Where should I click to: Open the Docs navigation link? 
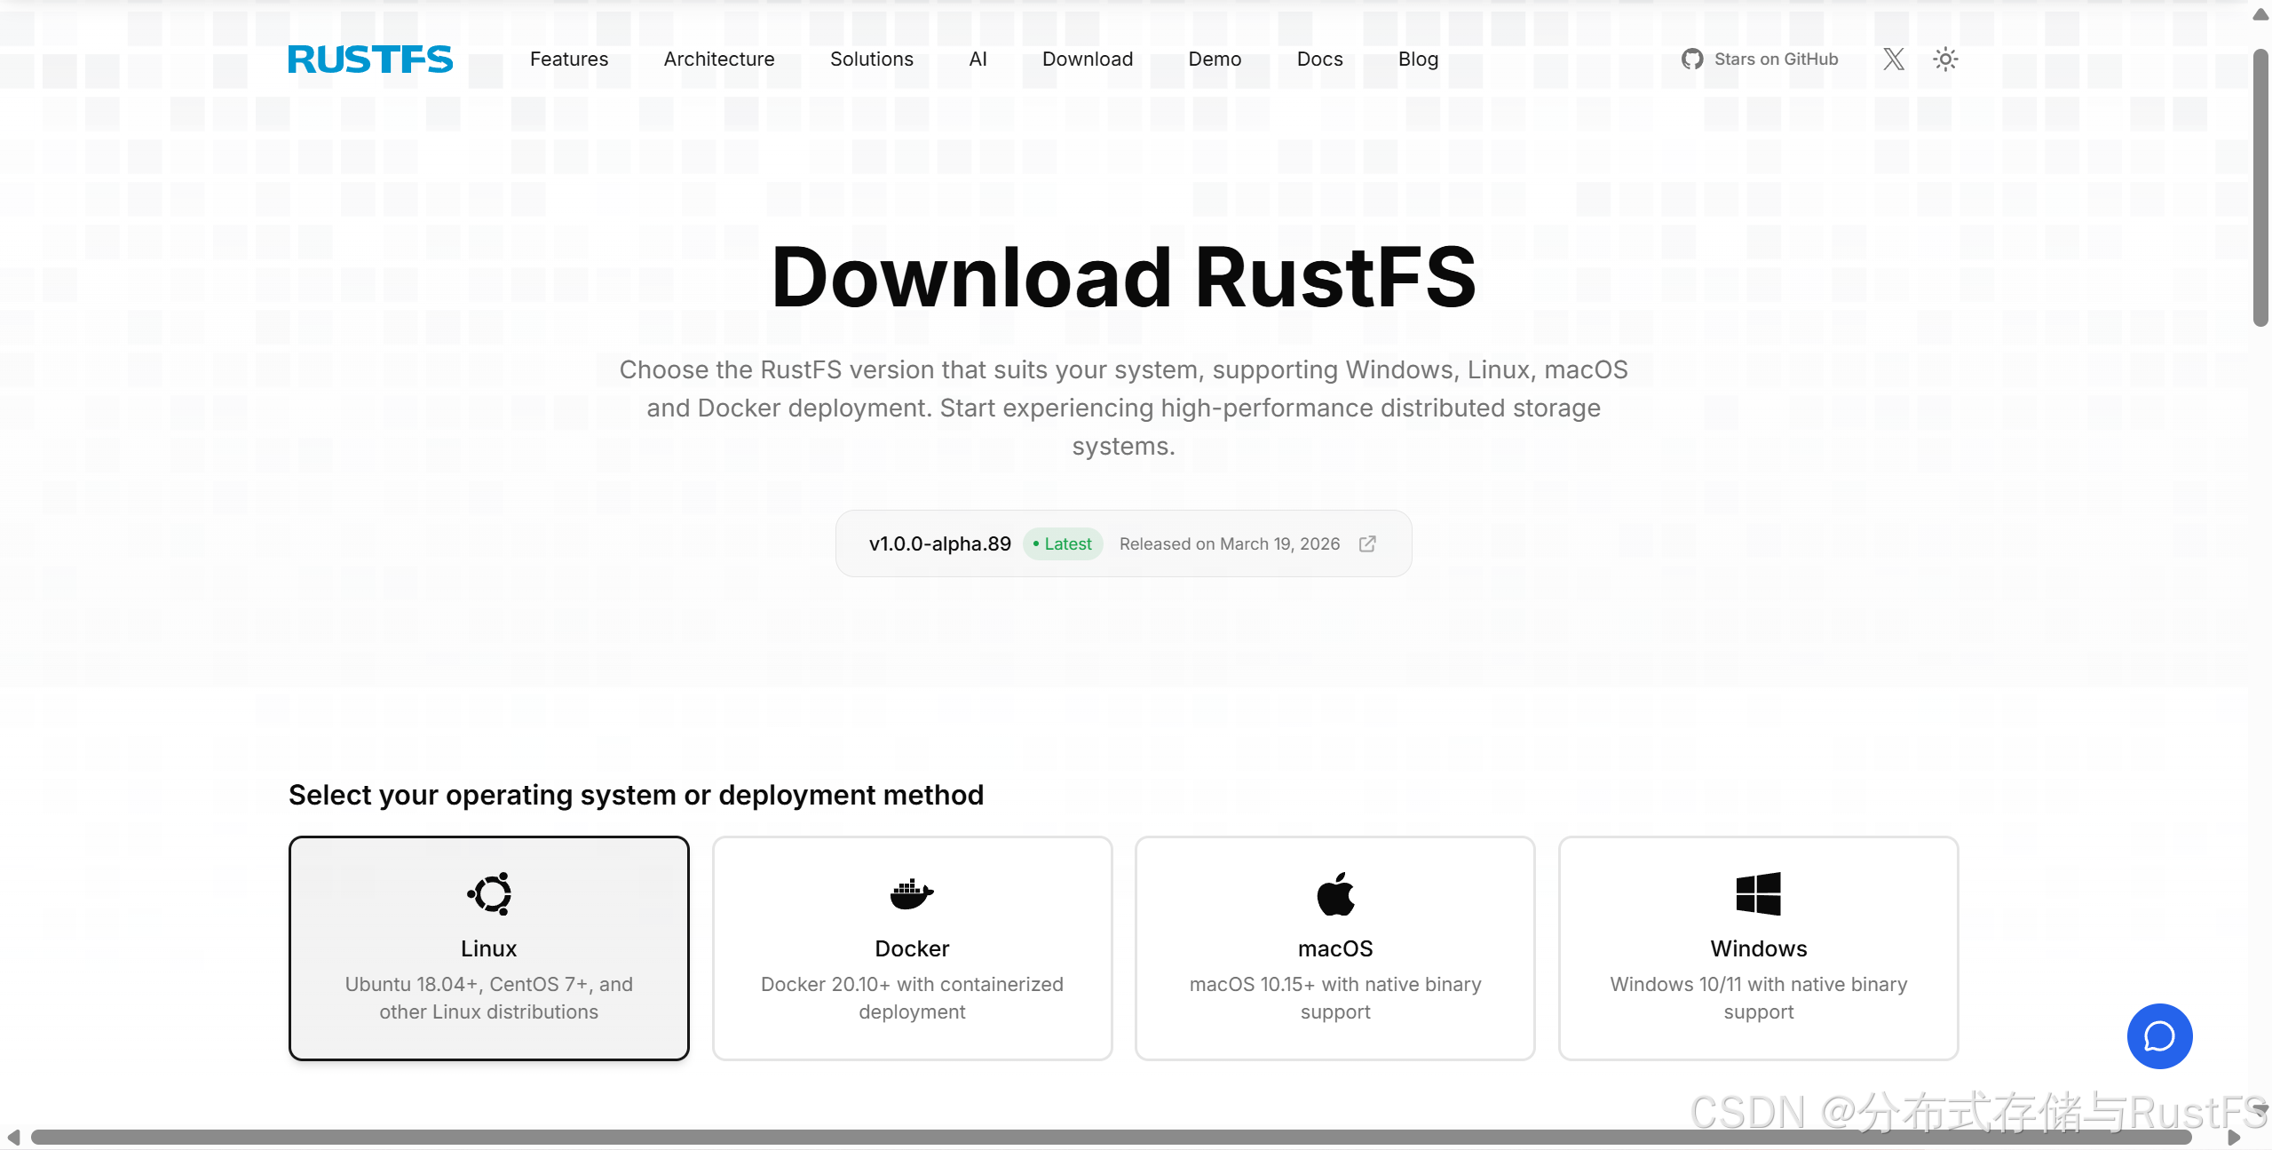(1319, 59)
